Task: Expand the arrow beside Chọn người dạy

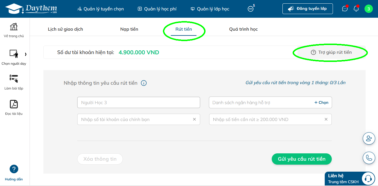Action: click(x=26, y=54)
